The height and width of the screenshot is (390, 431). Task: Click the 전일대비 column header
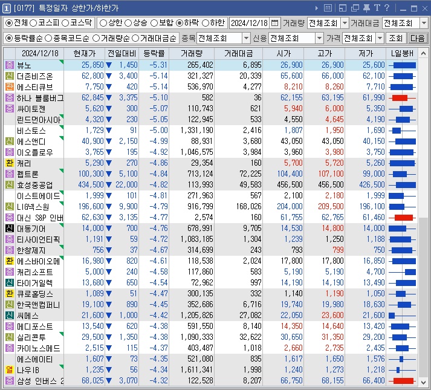pos(122,53)
